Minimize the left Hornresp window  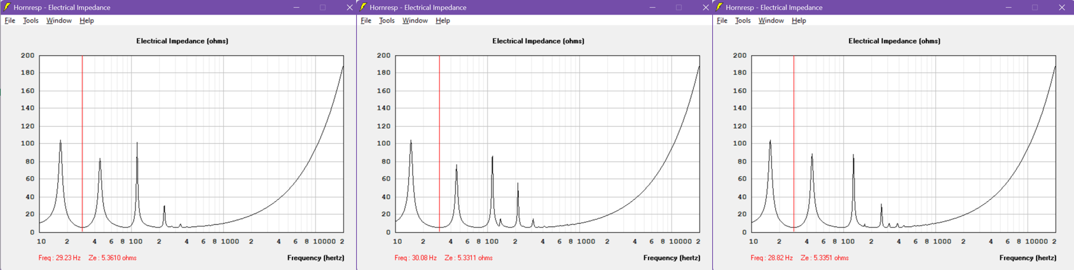tap(296, 7)
